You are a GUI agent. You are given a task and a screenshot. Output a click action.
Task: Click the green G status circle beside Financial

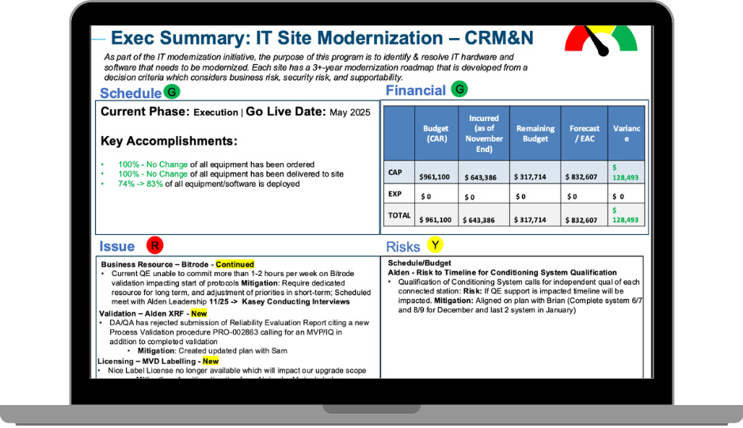click(459, 89)
